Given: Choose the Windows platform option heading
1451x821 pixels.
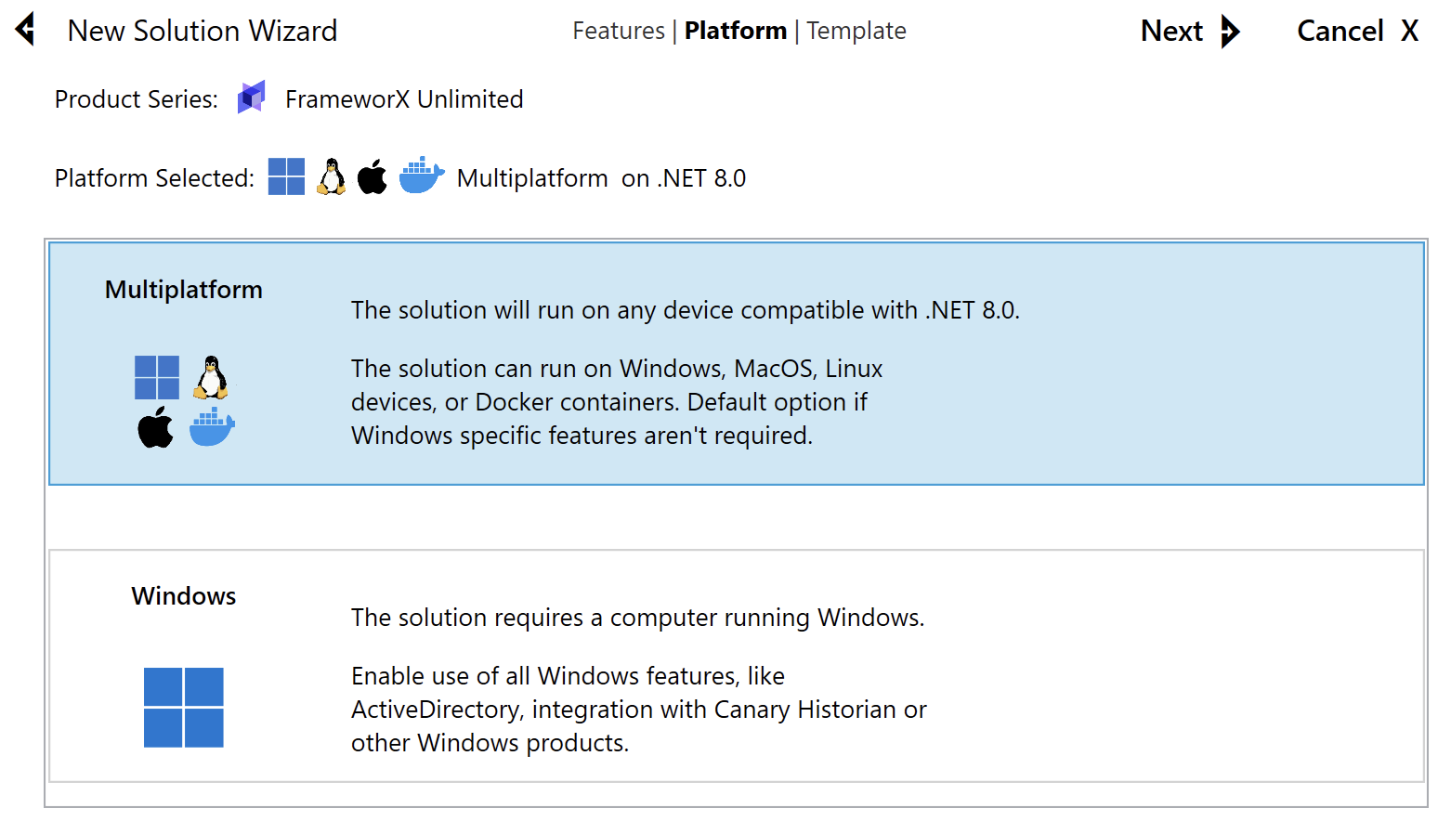Looking at the screenshot, I should click(x=184, y=596).
